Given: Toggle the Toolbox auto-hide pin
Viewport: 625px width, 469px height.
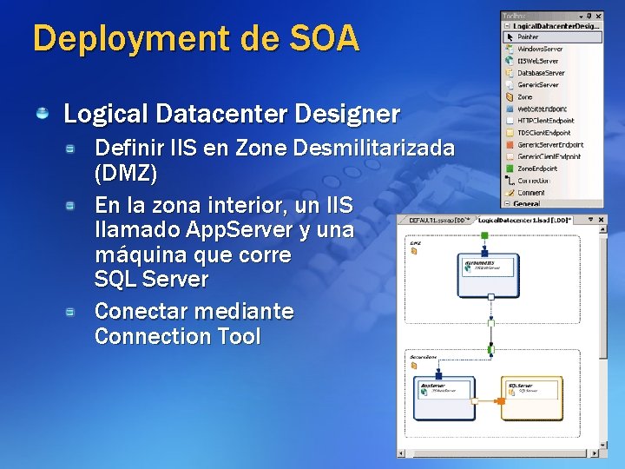Looking at the screenshot, I should 589,16.
